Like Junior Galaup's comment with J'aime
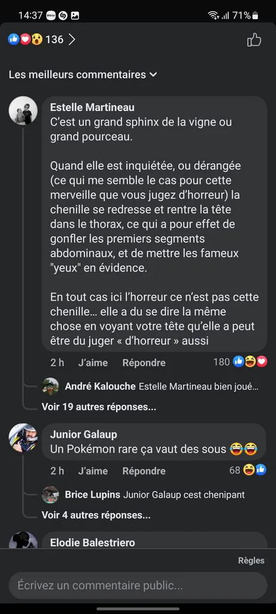 (93, 471)
